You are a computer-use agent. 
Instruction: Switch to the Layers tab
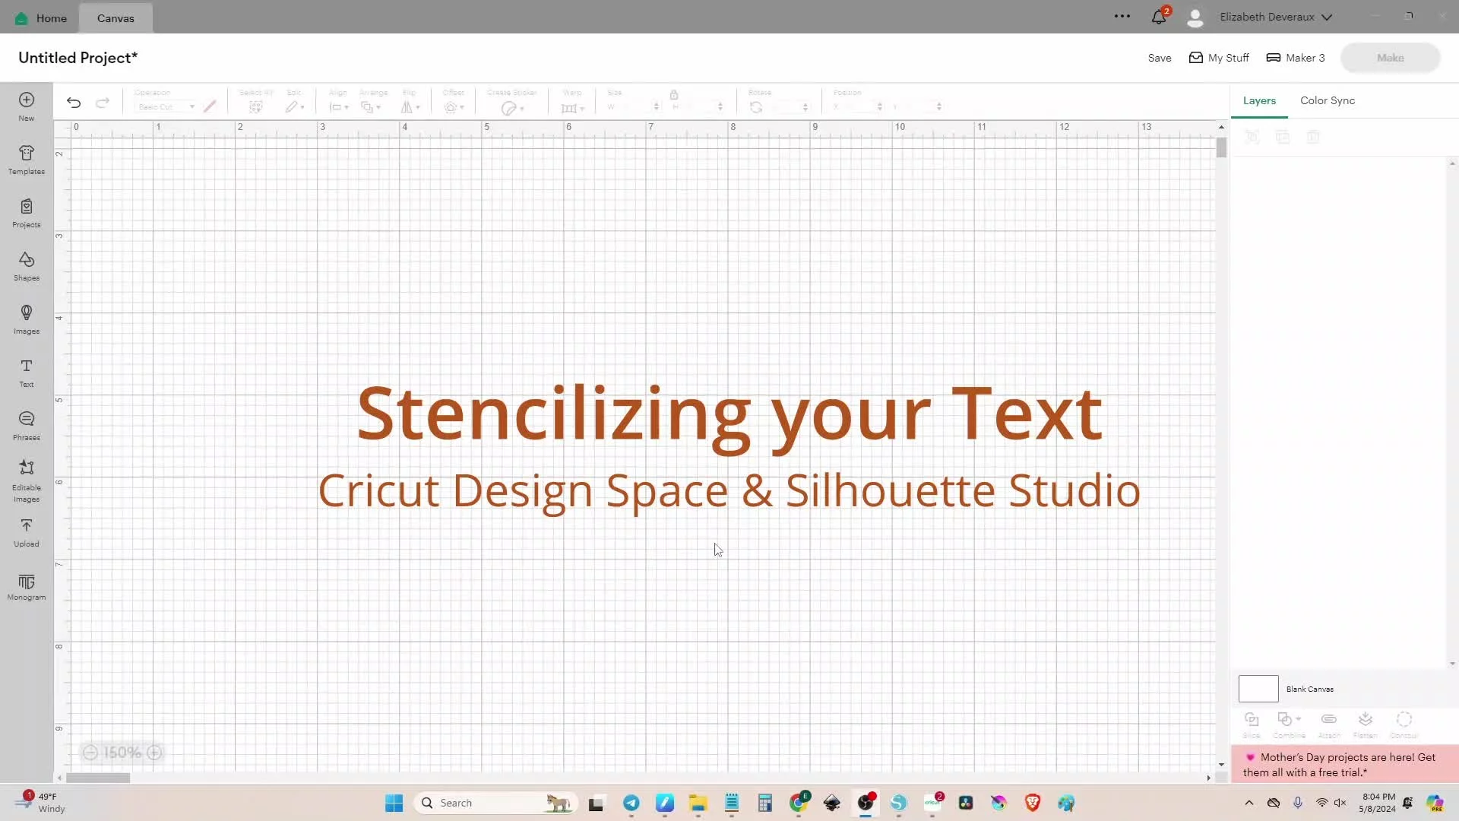(x=1259, y=100)
